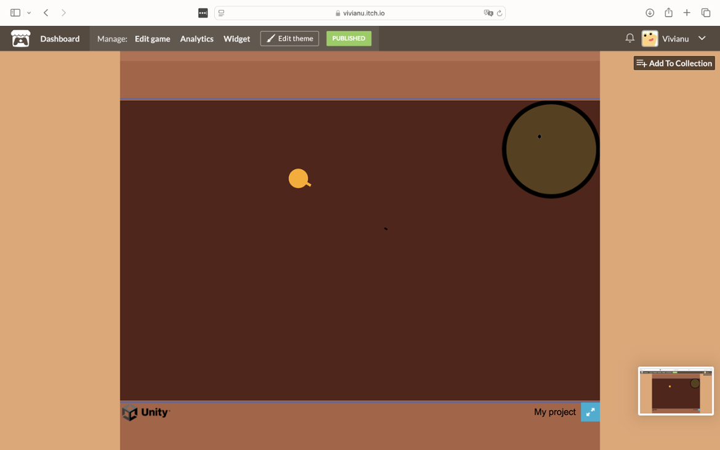Click the game preview thumbnail at bottom right
The width and height of the screenshot is (720, 450).
pos(676,390)
